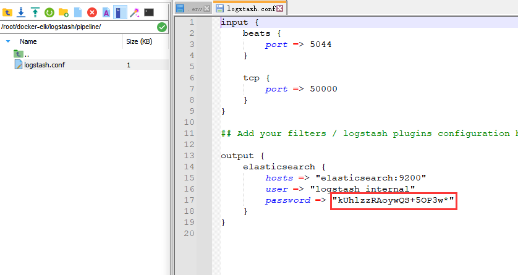Click line number 1 in the gutter
The width and height of the screenshot is (518, 275).
[192, 22]
